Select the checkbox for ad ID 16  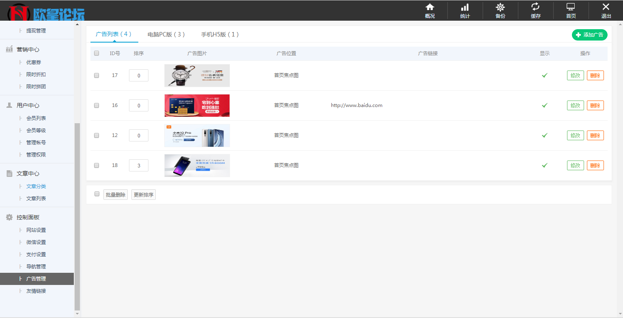pyautogui.click(x=96, y=105)
